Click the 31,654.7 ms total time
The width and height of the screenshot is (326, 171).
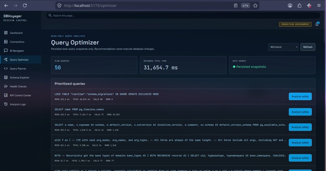click(161, 68)
